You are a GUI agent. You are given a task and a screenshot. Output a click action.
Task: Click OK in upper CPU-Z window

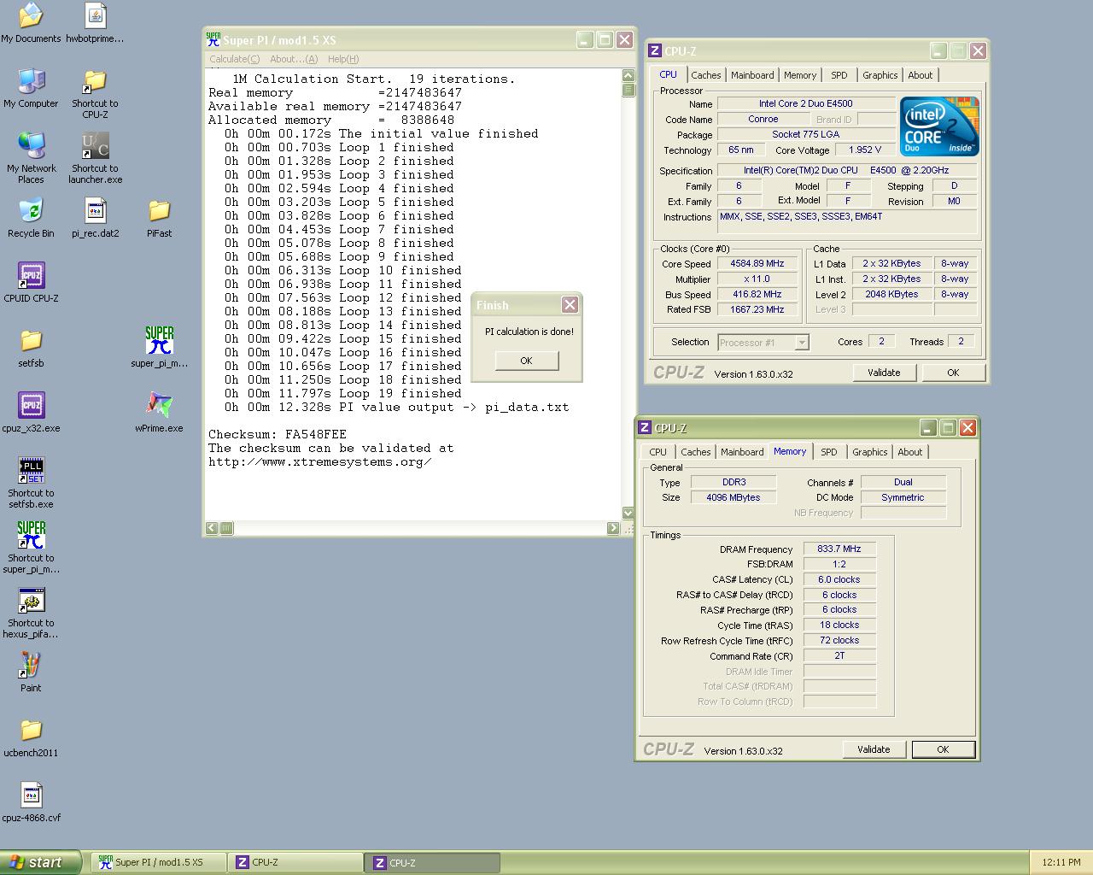(x=953, y=373)
